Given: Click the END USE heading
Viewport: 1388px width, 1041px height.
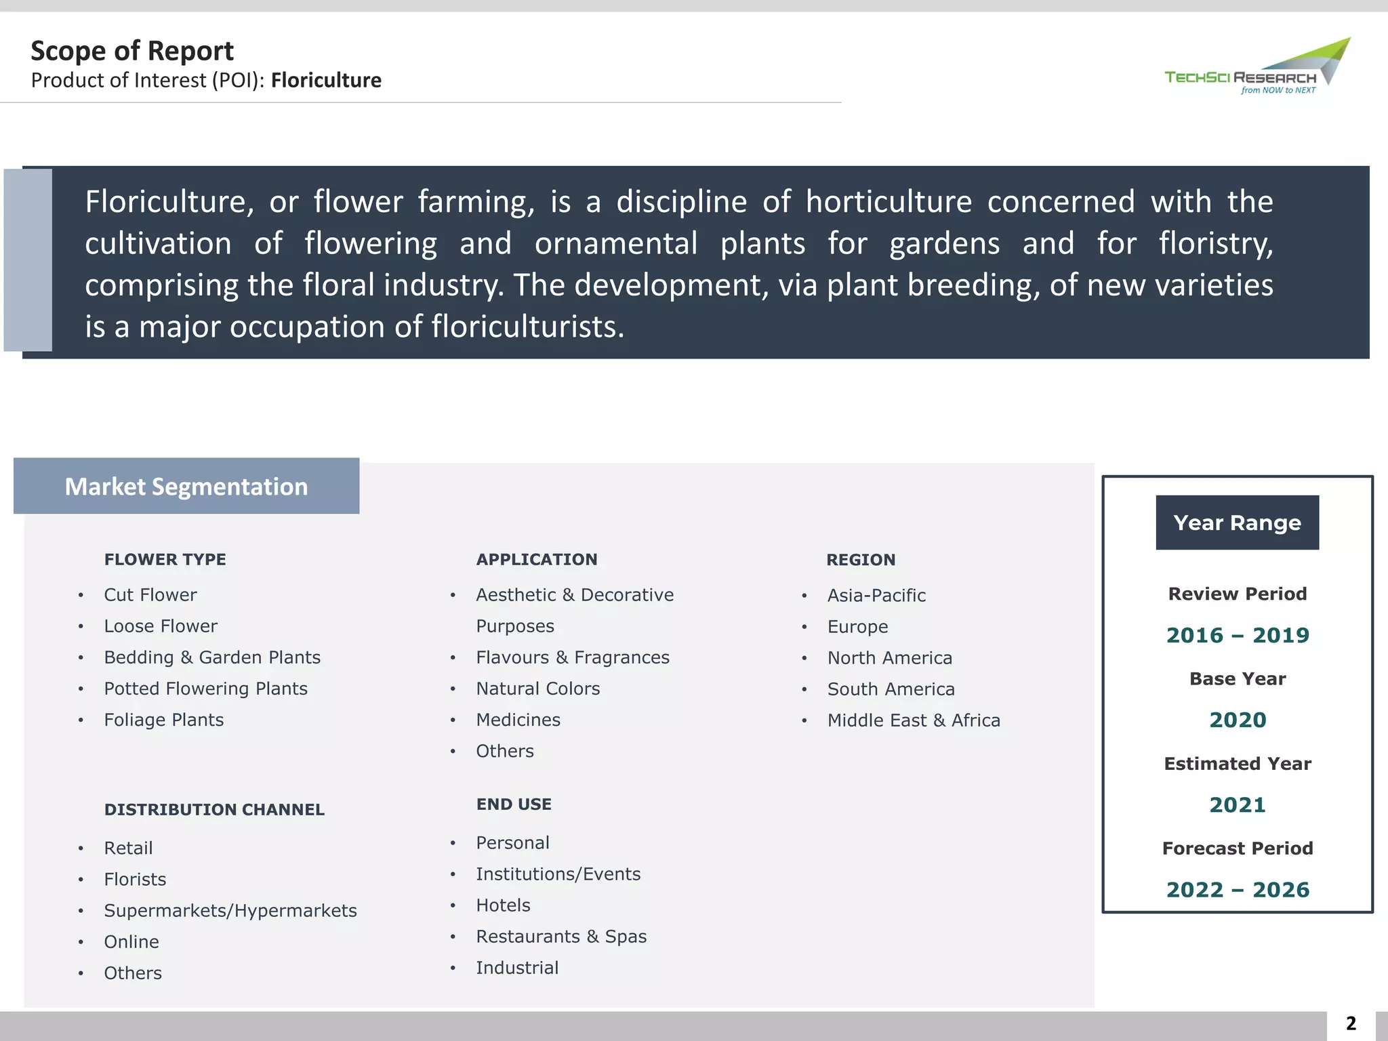Looking at the screenshot, I should click(514, 804).
